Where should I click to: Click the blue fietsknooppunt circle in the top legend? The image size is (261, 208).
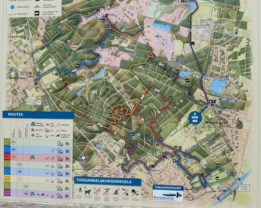(12, 7)
